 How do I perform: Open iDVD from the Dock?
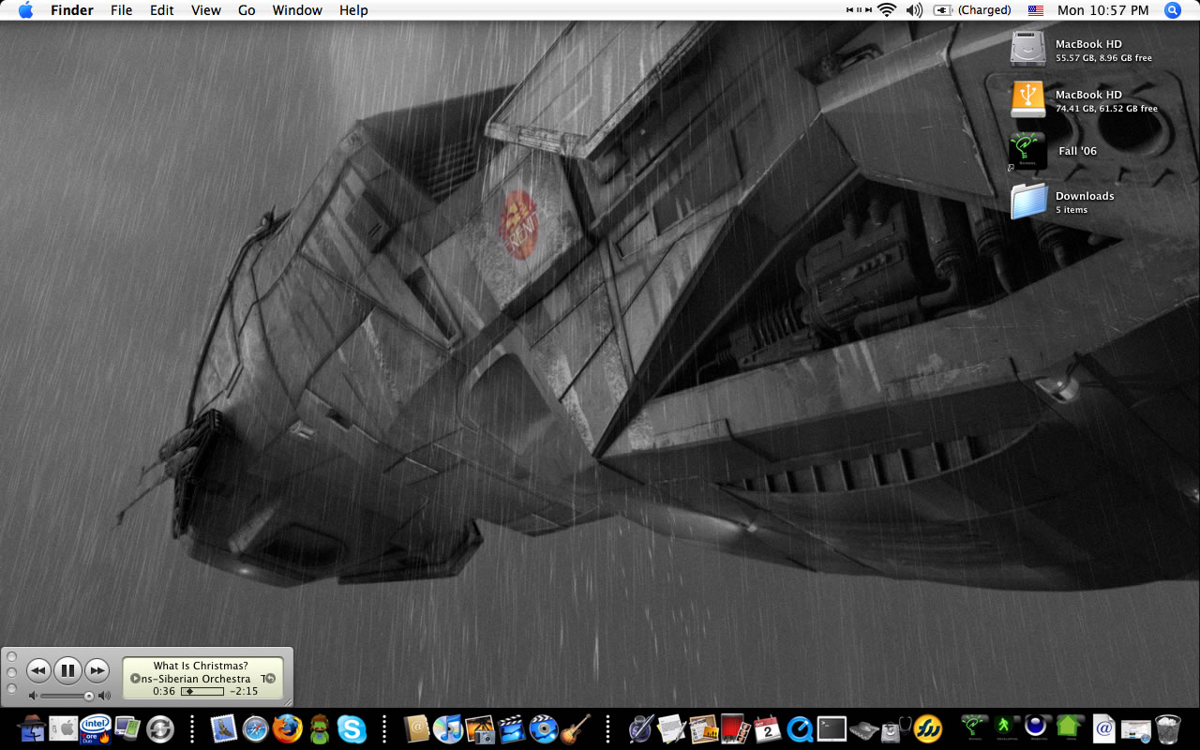coord(544,728)
